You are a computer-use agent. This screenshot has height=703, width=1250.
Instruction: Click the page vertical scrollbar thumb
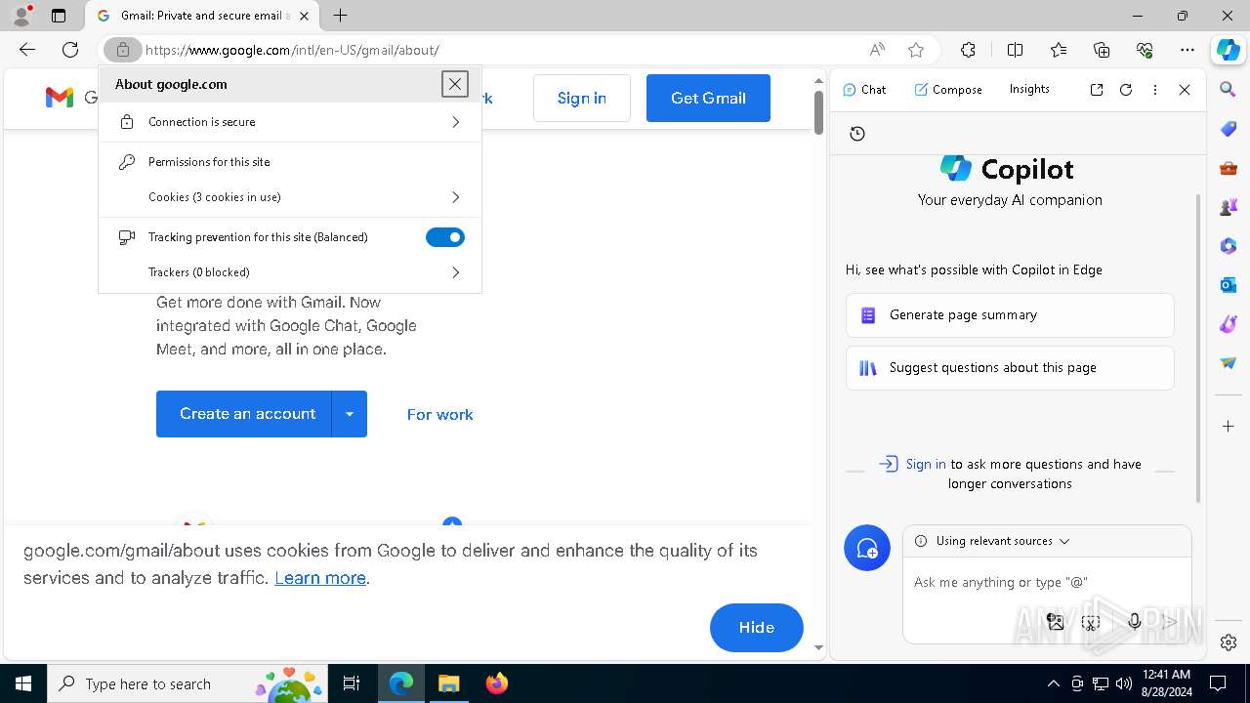(819, 112)
